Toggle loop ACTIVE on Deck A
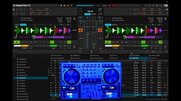This screenshot has height=101, width=181. 69,42
